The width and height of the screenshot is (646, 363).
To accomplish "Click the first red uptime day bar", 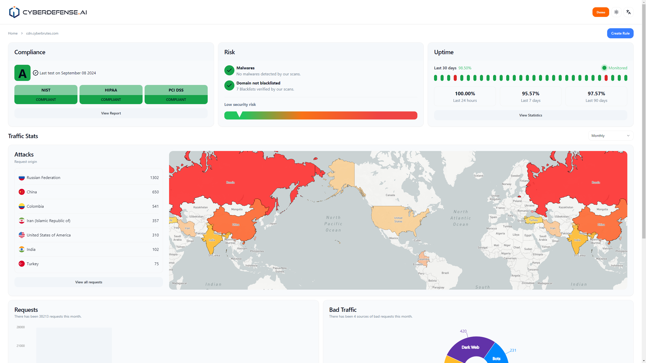I will (455, 78).
